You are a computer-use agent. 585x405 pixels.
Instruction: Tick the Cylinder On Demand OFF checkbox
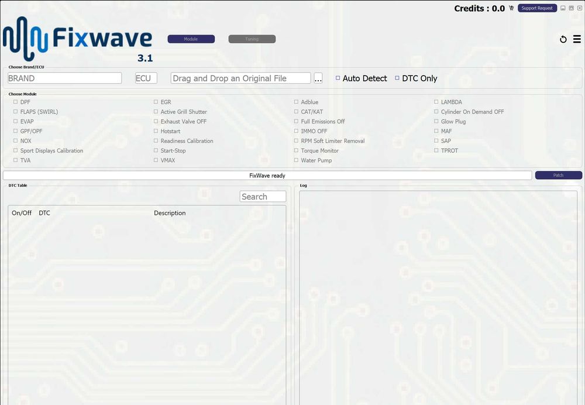(436, 111)
